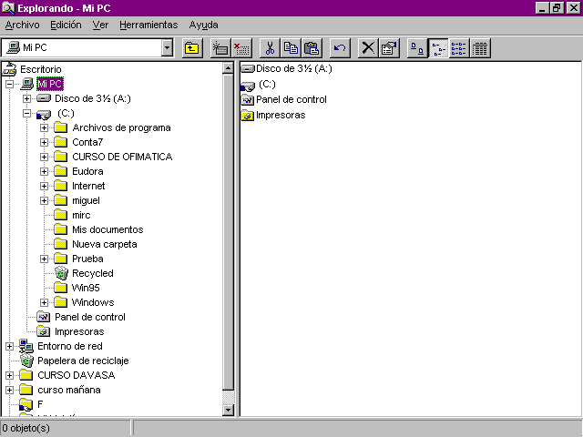This screenshot has height=437, width=583.
Task: Select the Eudora folder label
Action: (x=87, y=171)
